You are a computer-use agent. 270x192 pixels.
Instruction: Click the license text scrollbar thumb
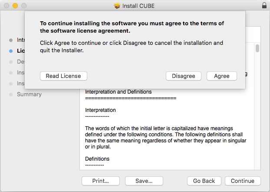(x=257, y=48)
